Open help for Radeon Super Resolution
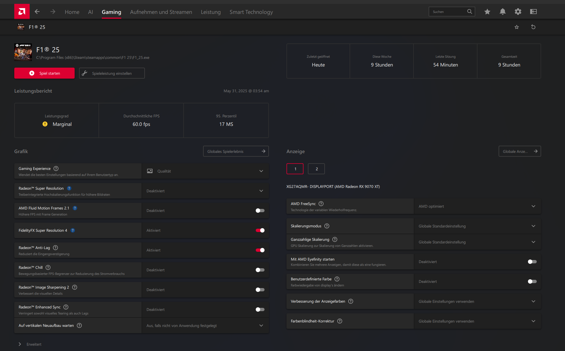 pos(69,188)
